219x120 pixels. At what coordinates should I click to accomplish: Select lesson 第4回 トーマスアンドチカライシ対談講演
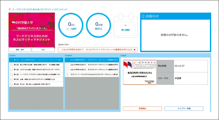36,74
